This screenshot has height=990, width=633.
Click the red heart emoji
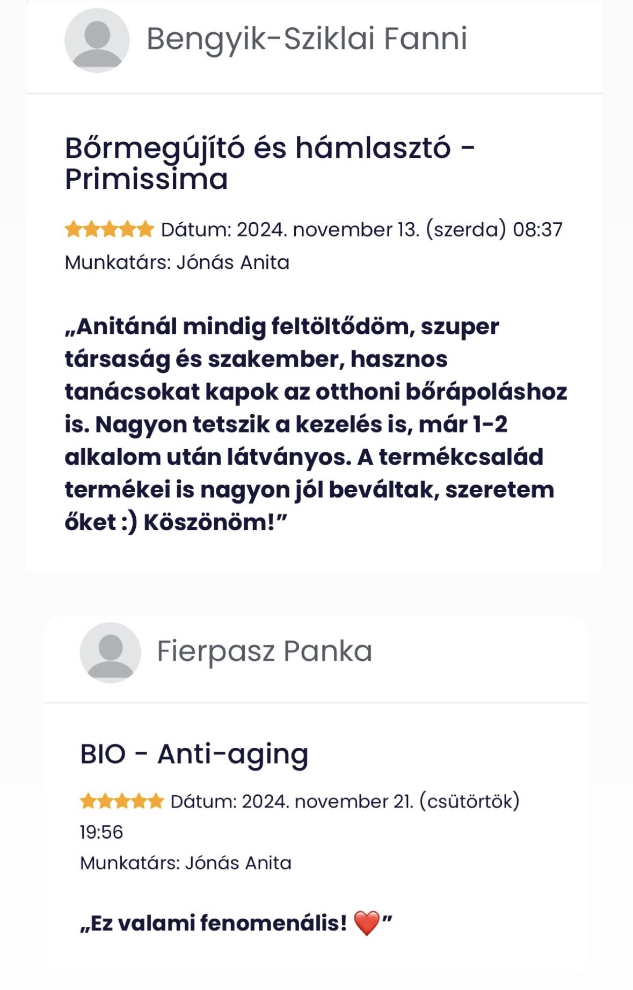pyautogui.click(x=367, y=923)
